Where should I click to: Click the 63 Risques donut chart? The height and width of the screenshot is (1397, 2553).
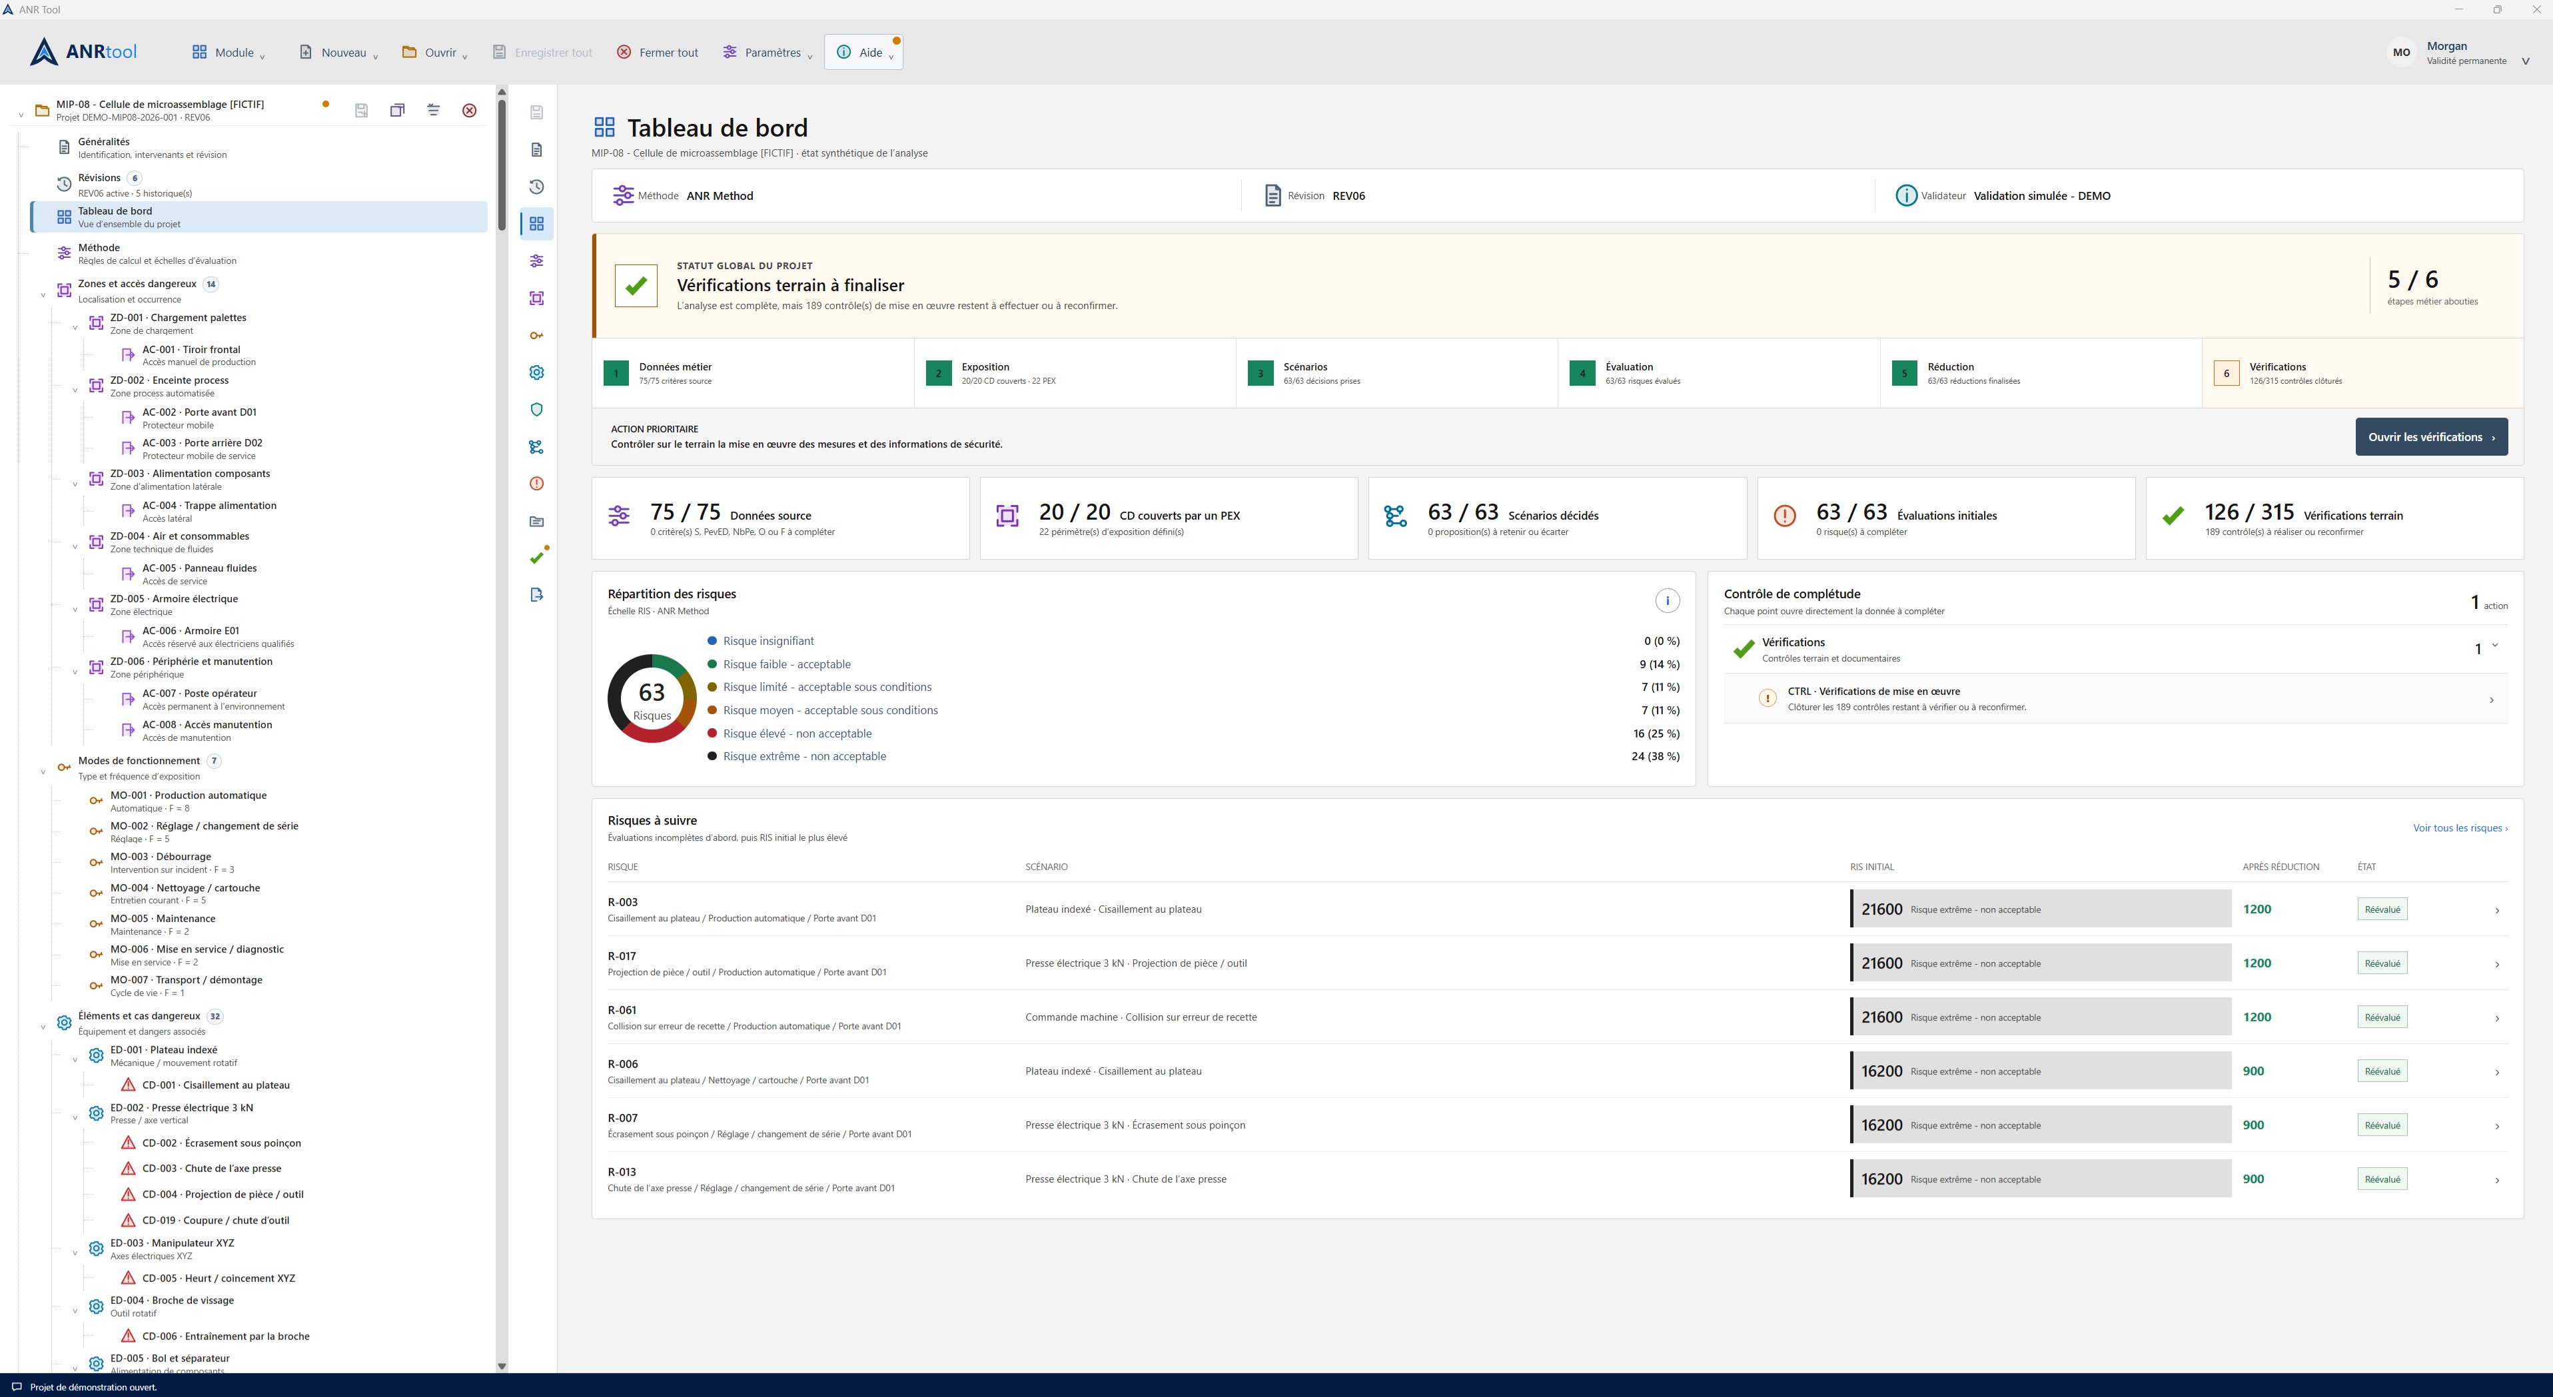click(x=651, y=699)
